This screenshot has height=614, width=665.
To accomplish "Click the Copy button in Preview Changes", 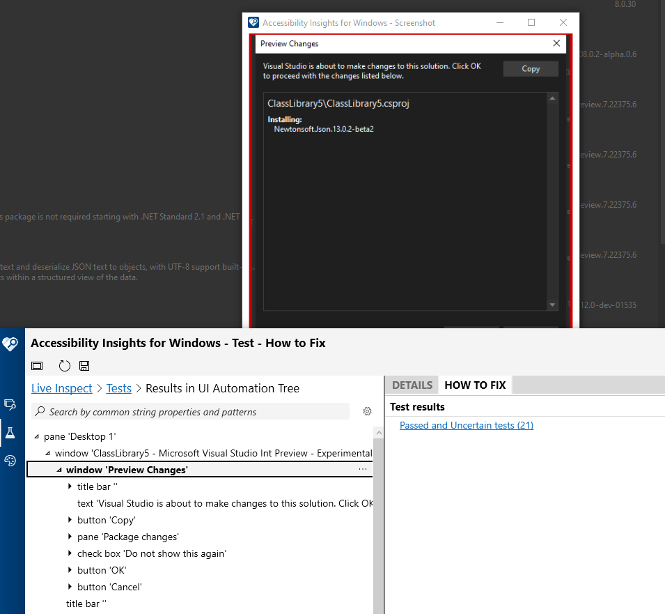I will tap(531, 69).
